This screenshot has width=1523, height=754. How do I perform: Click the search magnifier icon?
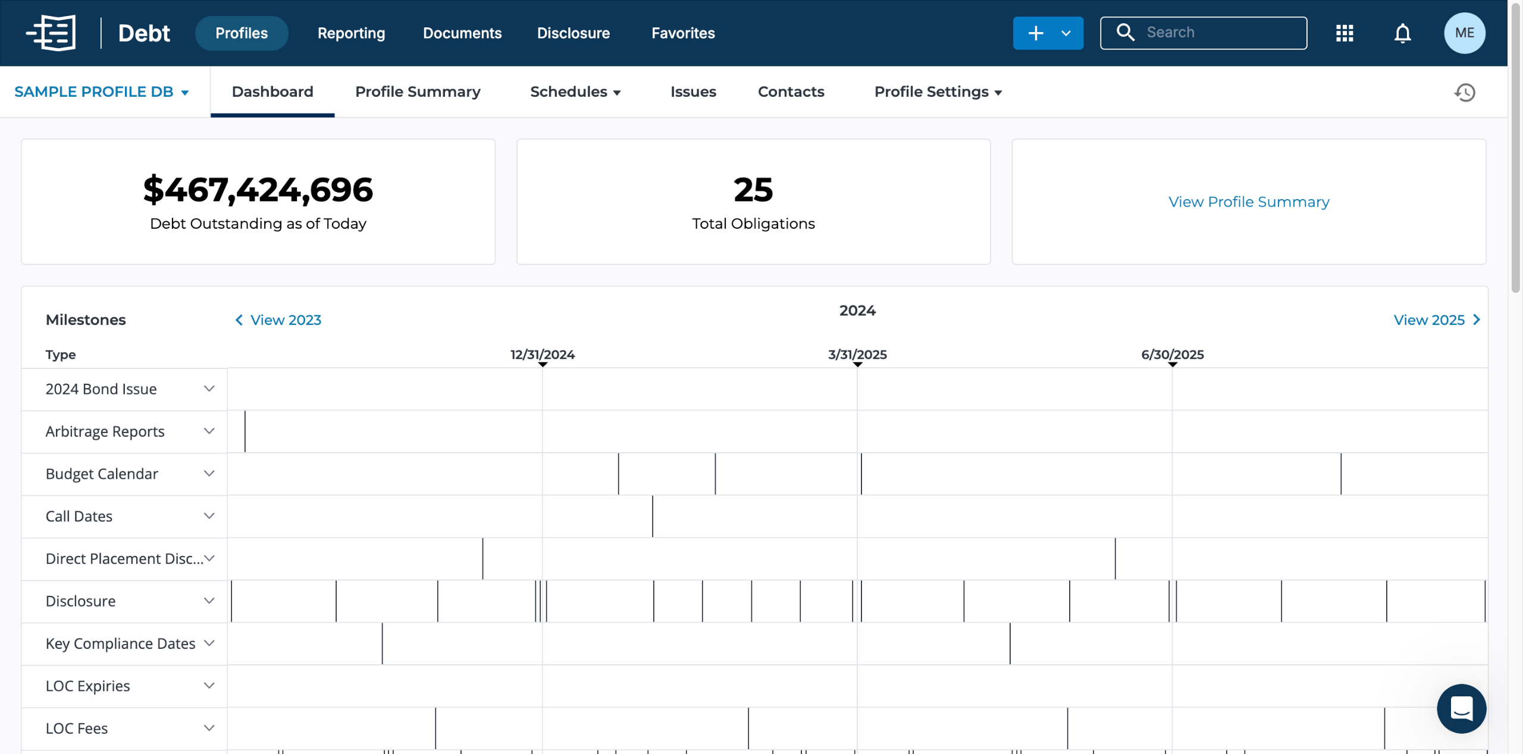[x=1125, y=32]
